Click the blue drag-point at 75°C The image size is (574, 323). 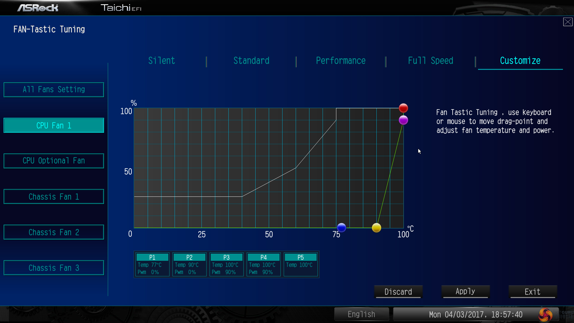[341, 228]
